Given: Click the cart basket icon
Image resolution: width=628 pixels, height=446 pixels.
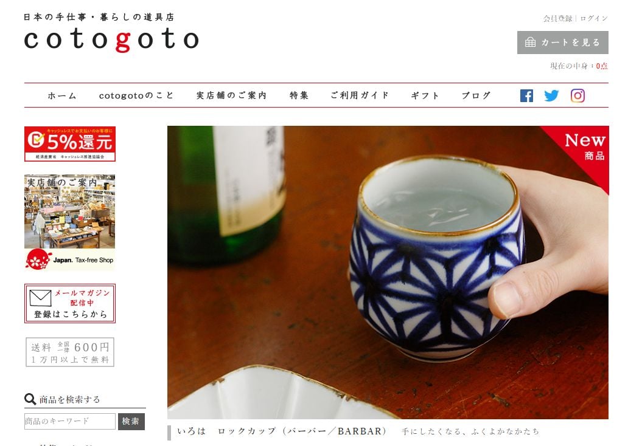Looking at the screenshot, I should point(530,43).
